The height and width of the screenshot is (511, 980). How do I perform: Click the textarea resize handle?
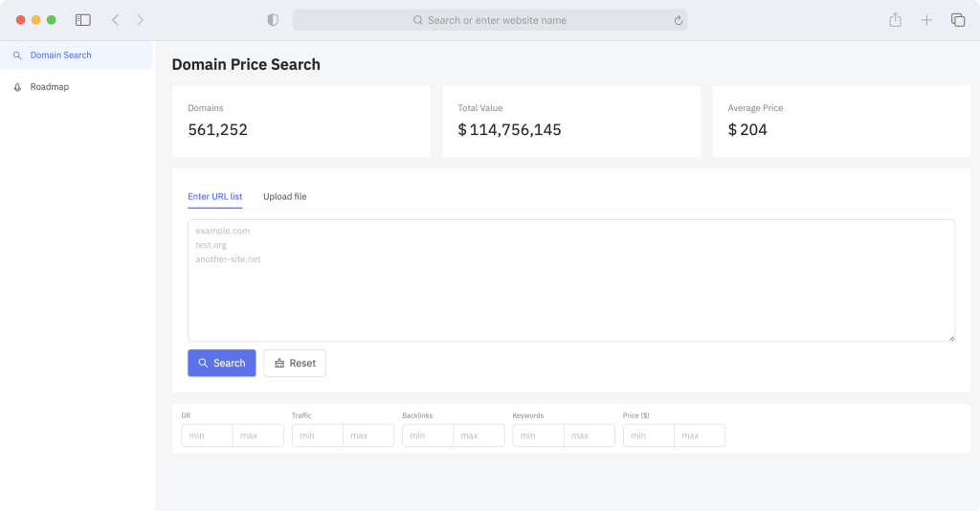(x=951, y=338)
